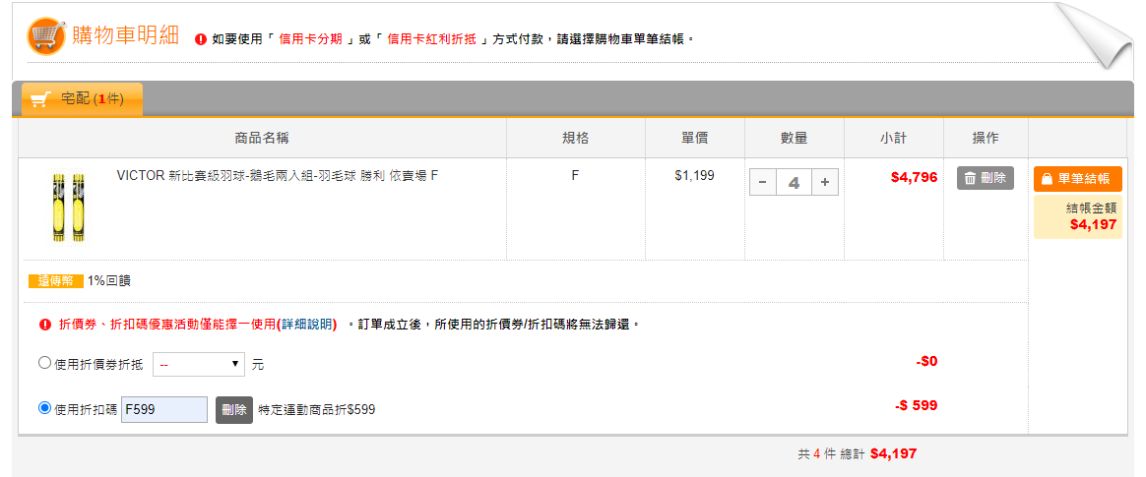
Task: Switch to the 宅配 (1件) tab
Action: (82, 99)
